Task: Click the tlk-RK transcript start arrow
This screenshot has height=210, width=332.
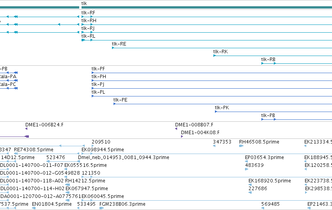Action: (x=215, y=56)
